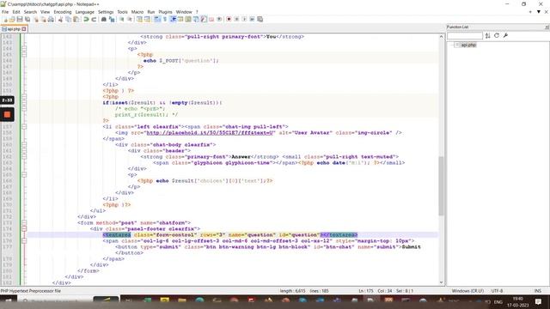Open the Language menu

(x=84, y=12)
